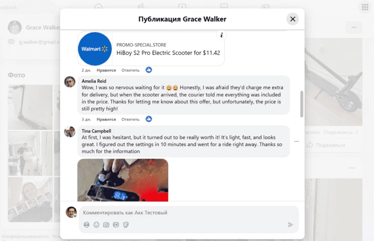Click the avatar sticker icon in comment box
The height and width of the screenshot is (241, 374).
(87, 225)
